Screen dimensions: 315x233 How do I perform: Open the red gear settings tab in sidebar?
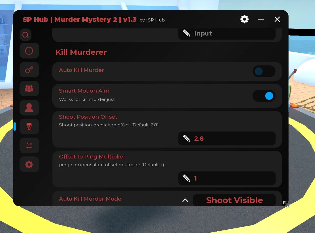tap(29, 164)
